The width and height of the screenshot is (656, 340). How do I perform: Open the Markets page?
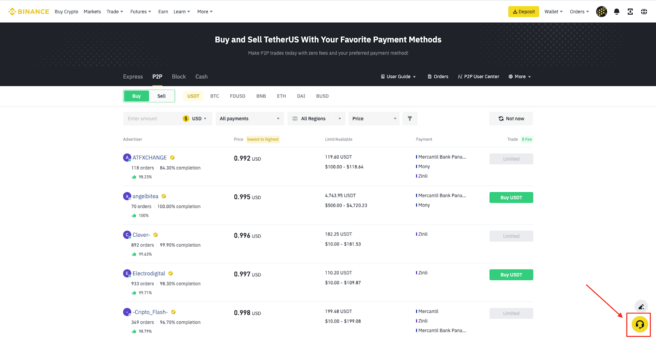click(92, 11)
